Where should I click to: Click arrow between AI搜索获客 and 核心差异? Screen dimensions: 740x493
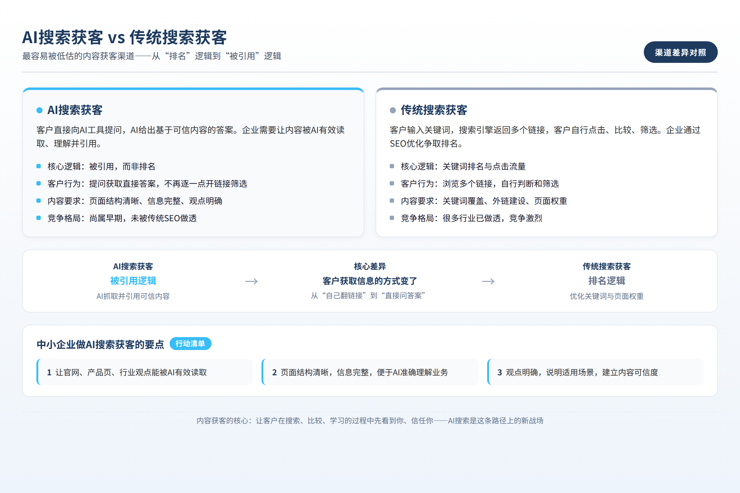coord(251,281)
